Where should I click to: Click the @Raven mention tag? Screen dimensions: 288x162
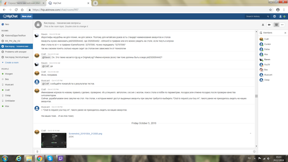click(46, 58)
